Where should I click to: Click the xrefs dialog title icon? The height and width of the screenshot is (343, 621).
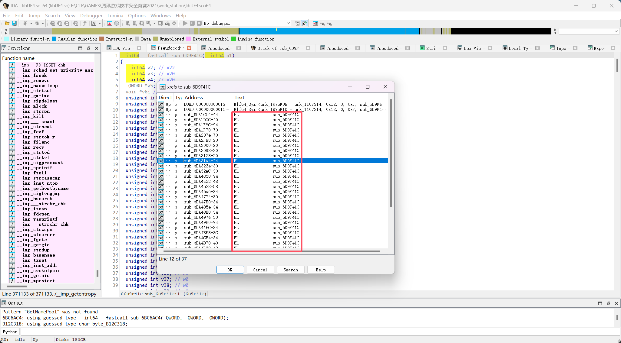click(163, 87)
